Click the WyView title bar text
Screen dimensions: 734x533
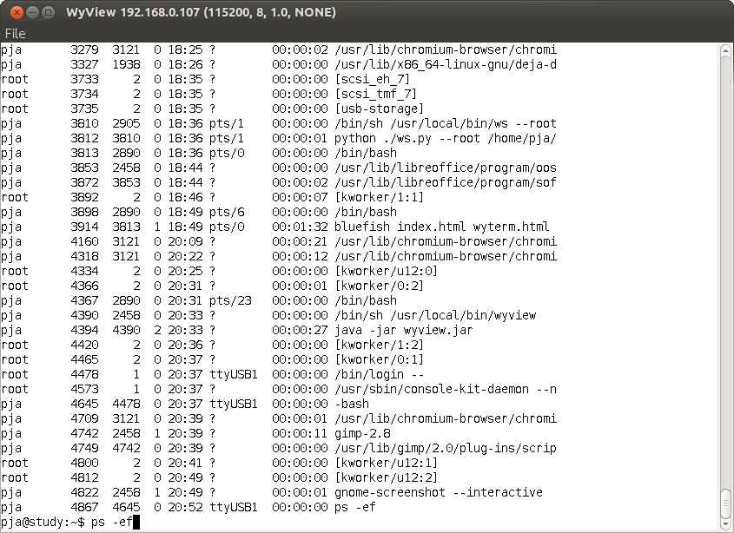(201, 13)
